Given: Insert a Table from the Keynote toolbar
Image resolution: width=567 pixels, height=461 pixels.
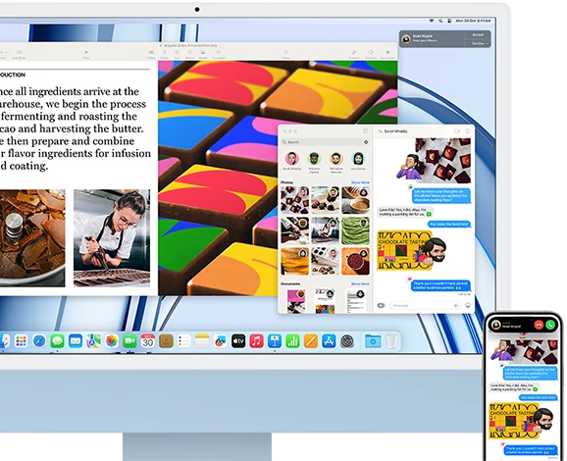Looking at the screenshot, I should pos(151,54).
